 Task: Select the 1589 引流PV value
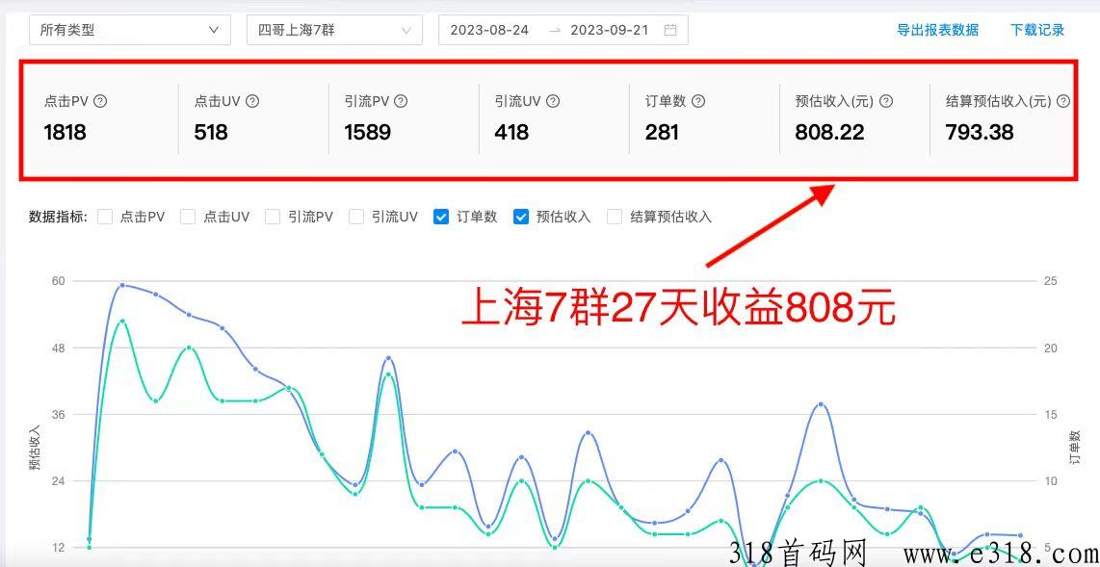click(368, 132)
